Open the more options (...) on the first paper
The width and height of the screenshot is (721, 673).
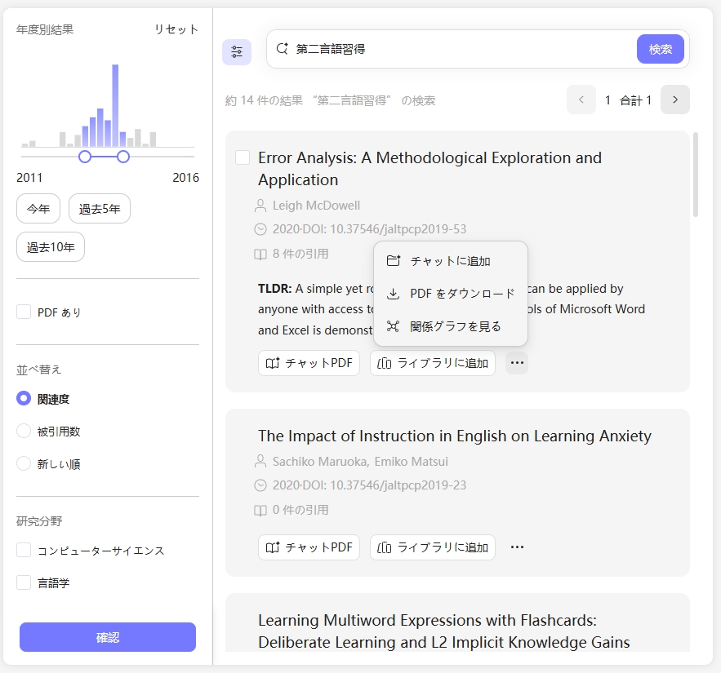pos(517,362)
